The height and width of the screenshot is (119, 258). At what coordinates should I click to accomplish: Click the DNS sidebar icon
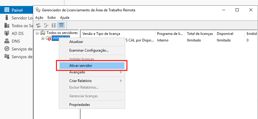(7, 41)
